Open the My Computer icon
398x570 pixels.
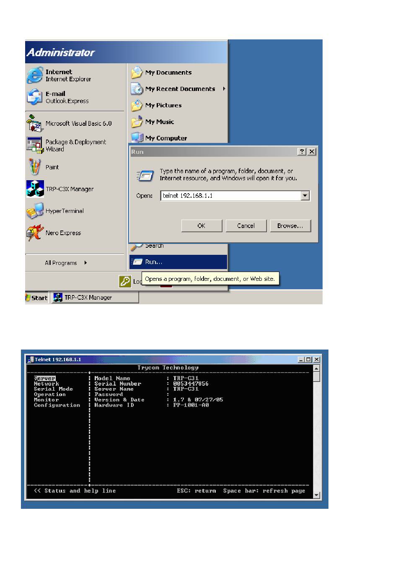pos(137,137)
